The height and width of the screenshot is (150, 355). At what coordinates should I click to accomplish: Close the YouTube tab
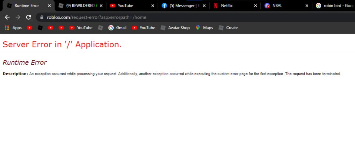[x=153, y=6]
